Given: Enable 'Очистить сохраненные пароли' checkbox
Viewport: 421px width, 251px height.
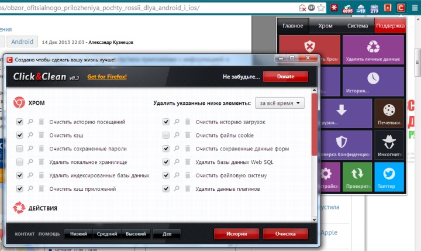Looking at the screenshot, I should (20, 149).
